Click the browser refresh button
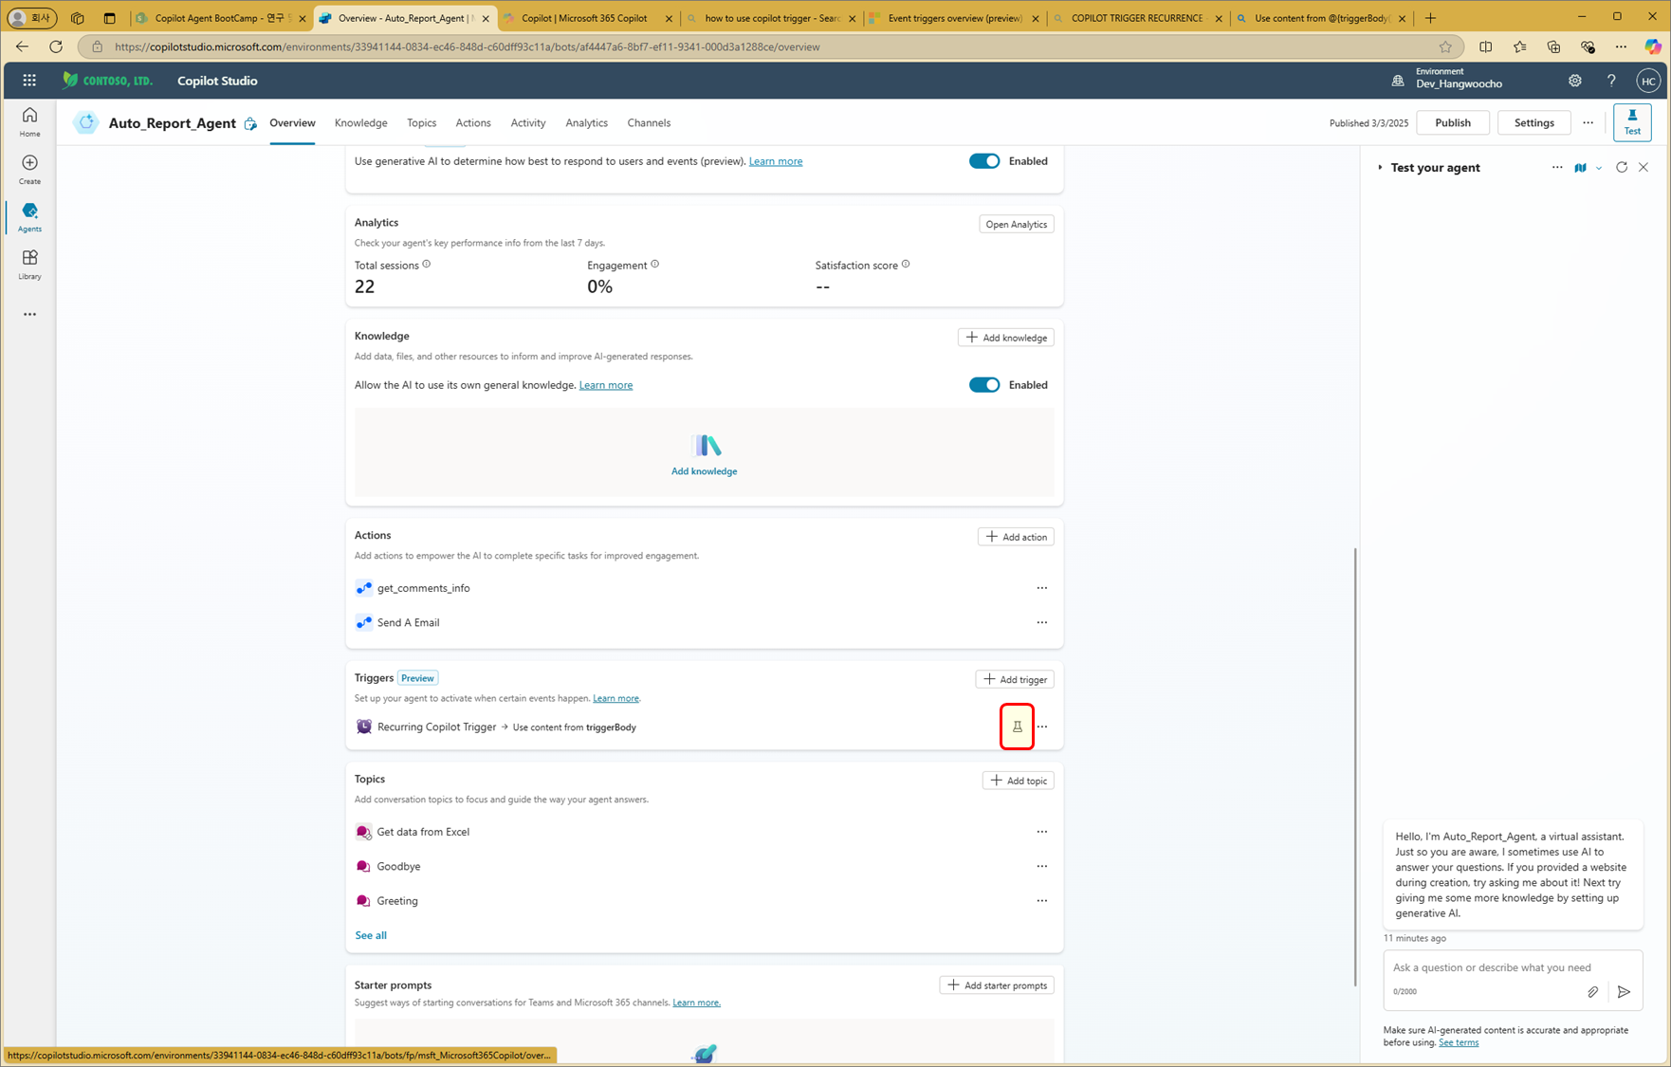This screenshot has width=1671, height=1067. click(56, 46)
